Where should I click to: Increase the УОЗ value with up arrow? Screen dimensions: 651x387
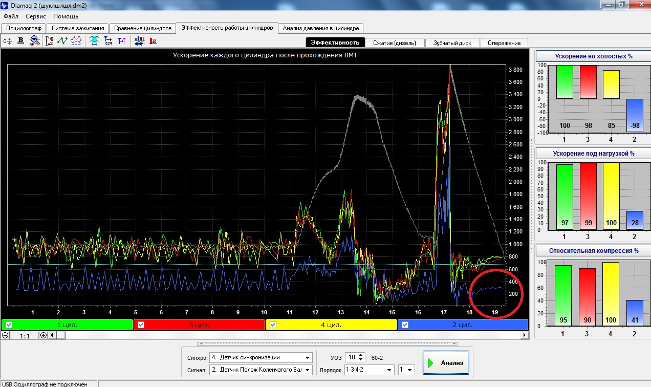tap(361, 355)
